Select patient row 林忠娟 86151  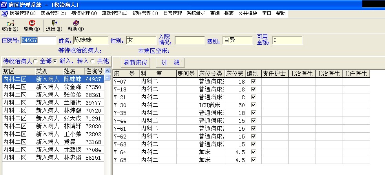coord(53,158)
